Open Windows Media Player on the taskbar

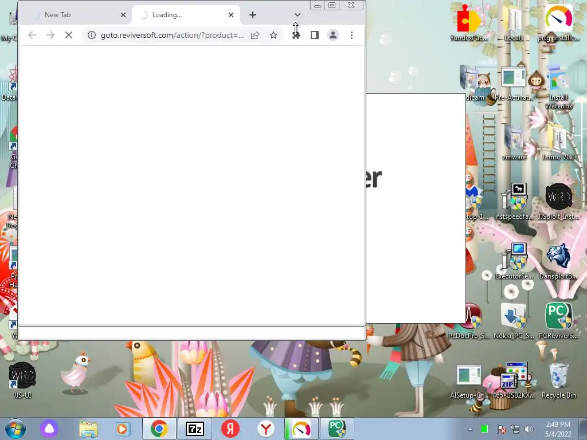tap(122, 429)
